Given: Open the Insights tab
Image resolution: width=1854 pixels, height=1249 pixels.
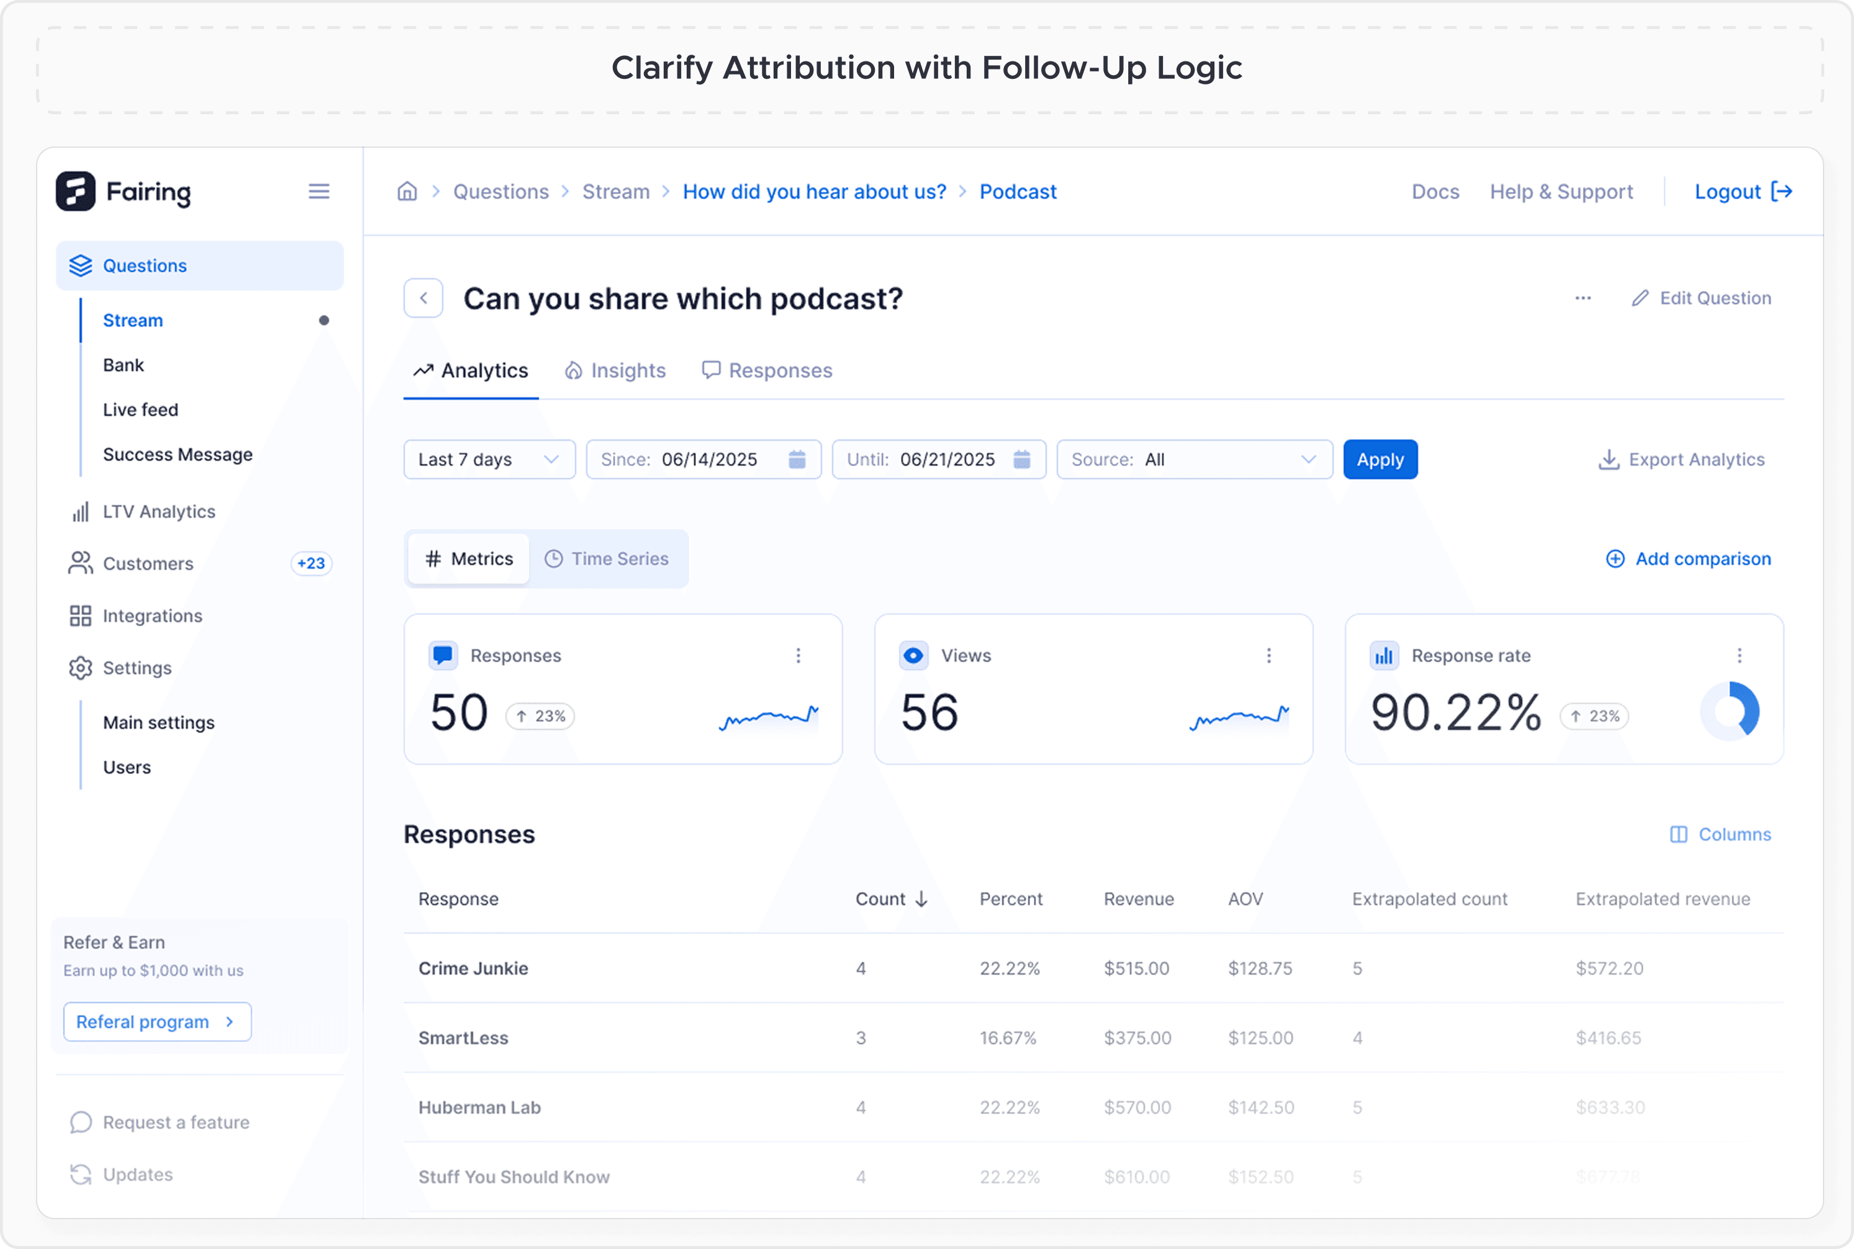Looking at the screenshot, I should point(615,371).
